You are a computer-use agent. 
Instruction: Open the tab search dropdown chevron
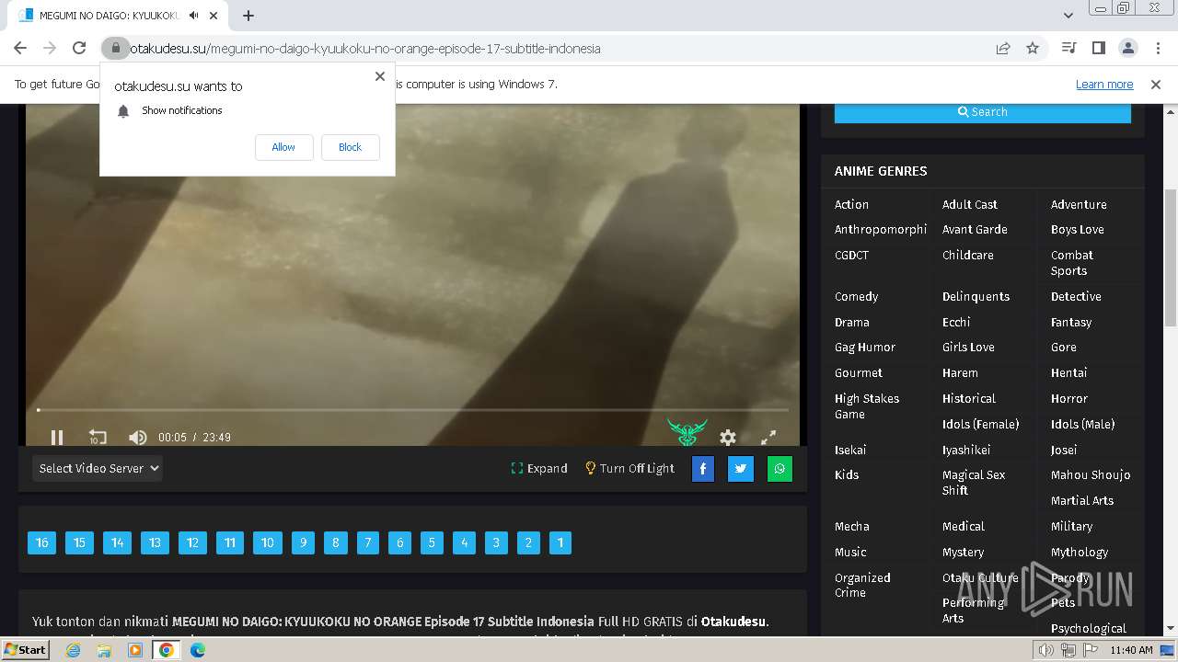(1068, 16)
